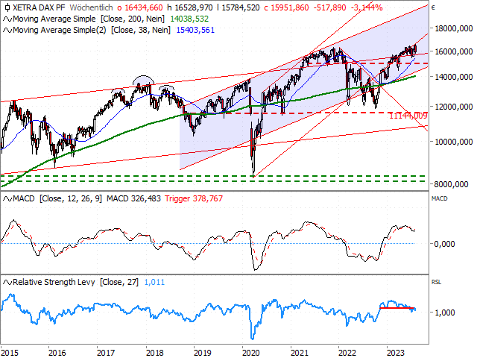Click the percent change -3,144%
Image resolution: width=477 pixels, height=358 pixels.
[367, 7]
